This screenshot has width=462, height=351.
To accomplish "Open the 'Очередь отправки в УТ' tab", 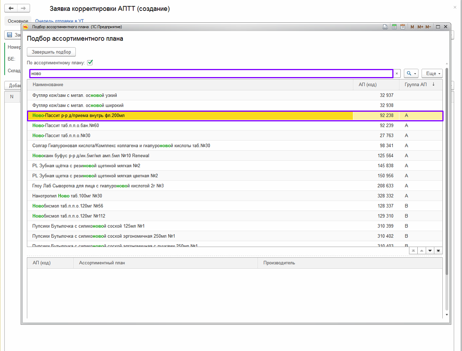I will 59,21.
